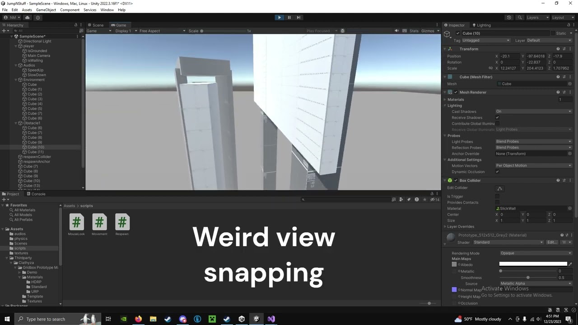Toggle the Stats button in Game view

[414, 31]
